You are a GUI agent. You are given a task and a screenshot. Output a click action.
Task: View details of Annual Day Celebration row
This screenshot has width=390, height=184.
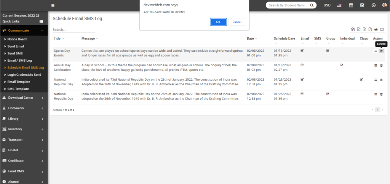376,66
